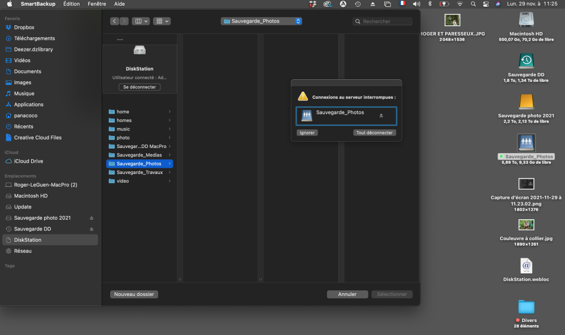Select Dropbox in the sidebar
Screen dimensions: 565x335
pos(50,27)
